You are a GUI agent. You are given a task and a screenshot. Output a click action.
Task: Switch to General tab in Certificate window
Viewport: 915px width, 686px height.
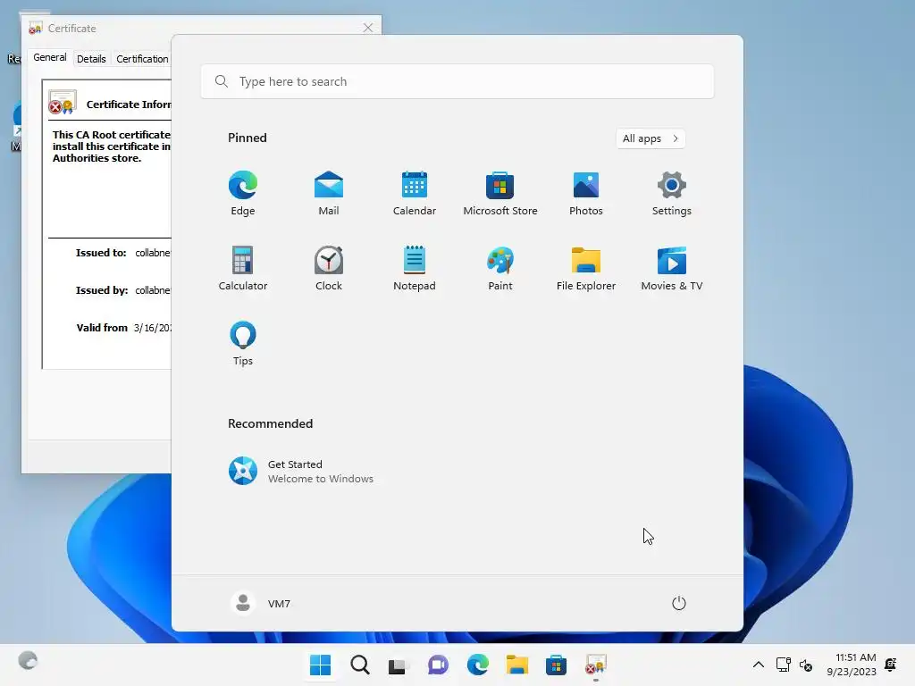point(50,57)
